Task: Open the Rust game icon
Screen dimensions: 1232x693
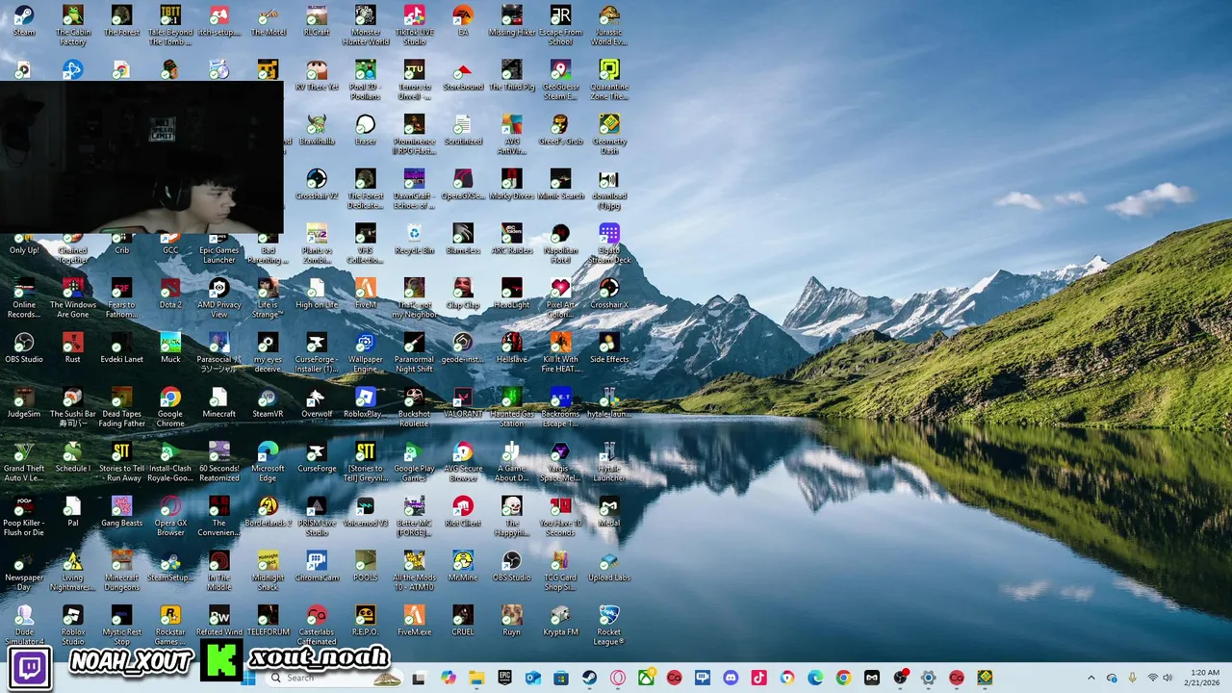Action: pos(73,349)
